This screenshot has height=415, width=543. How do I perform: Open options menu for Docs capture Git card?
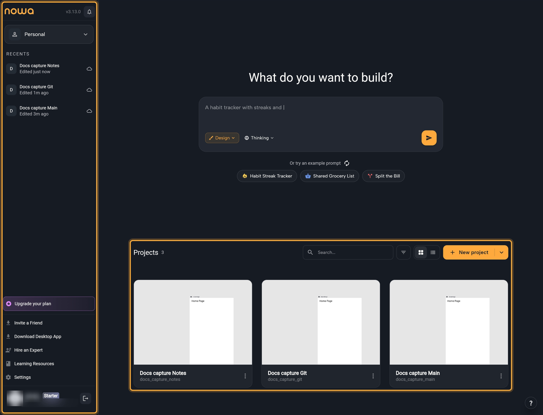[373, 376]
